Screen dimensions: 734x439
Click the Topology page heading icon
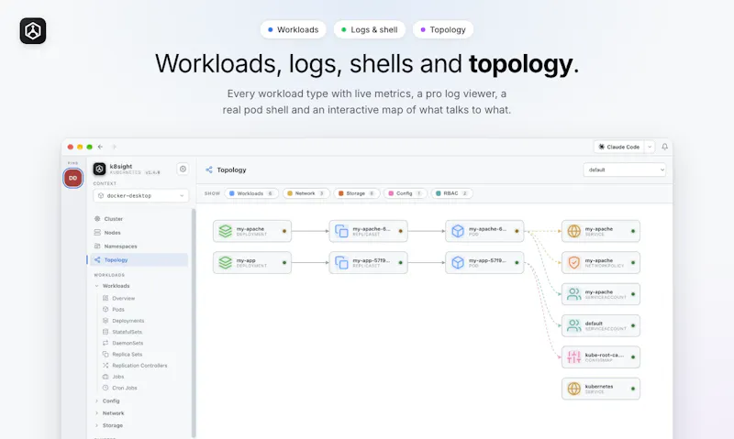209,170
